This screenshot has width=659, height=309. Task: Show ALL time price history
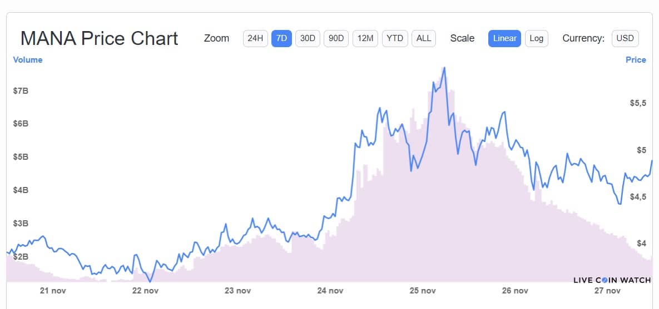click(424, 38)
